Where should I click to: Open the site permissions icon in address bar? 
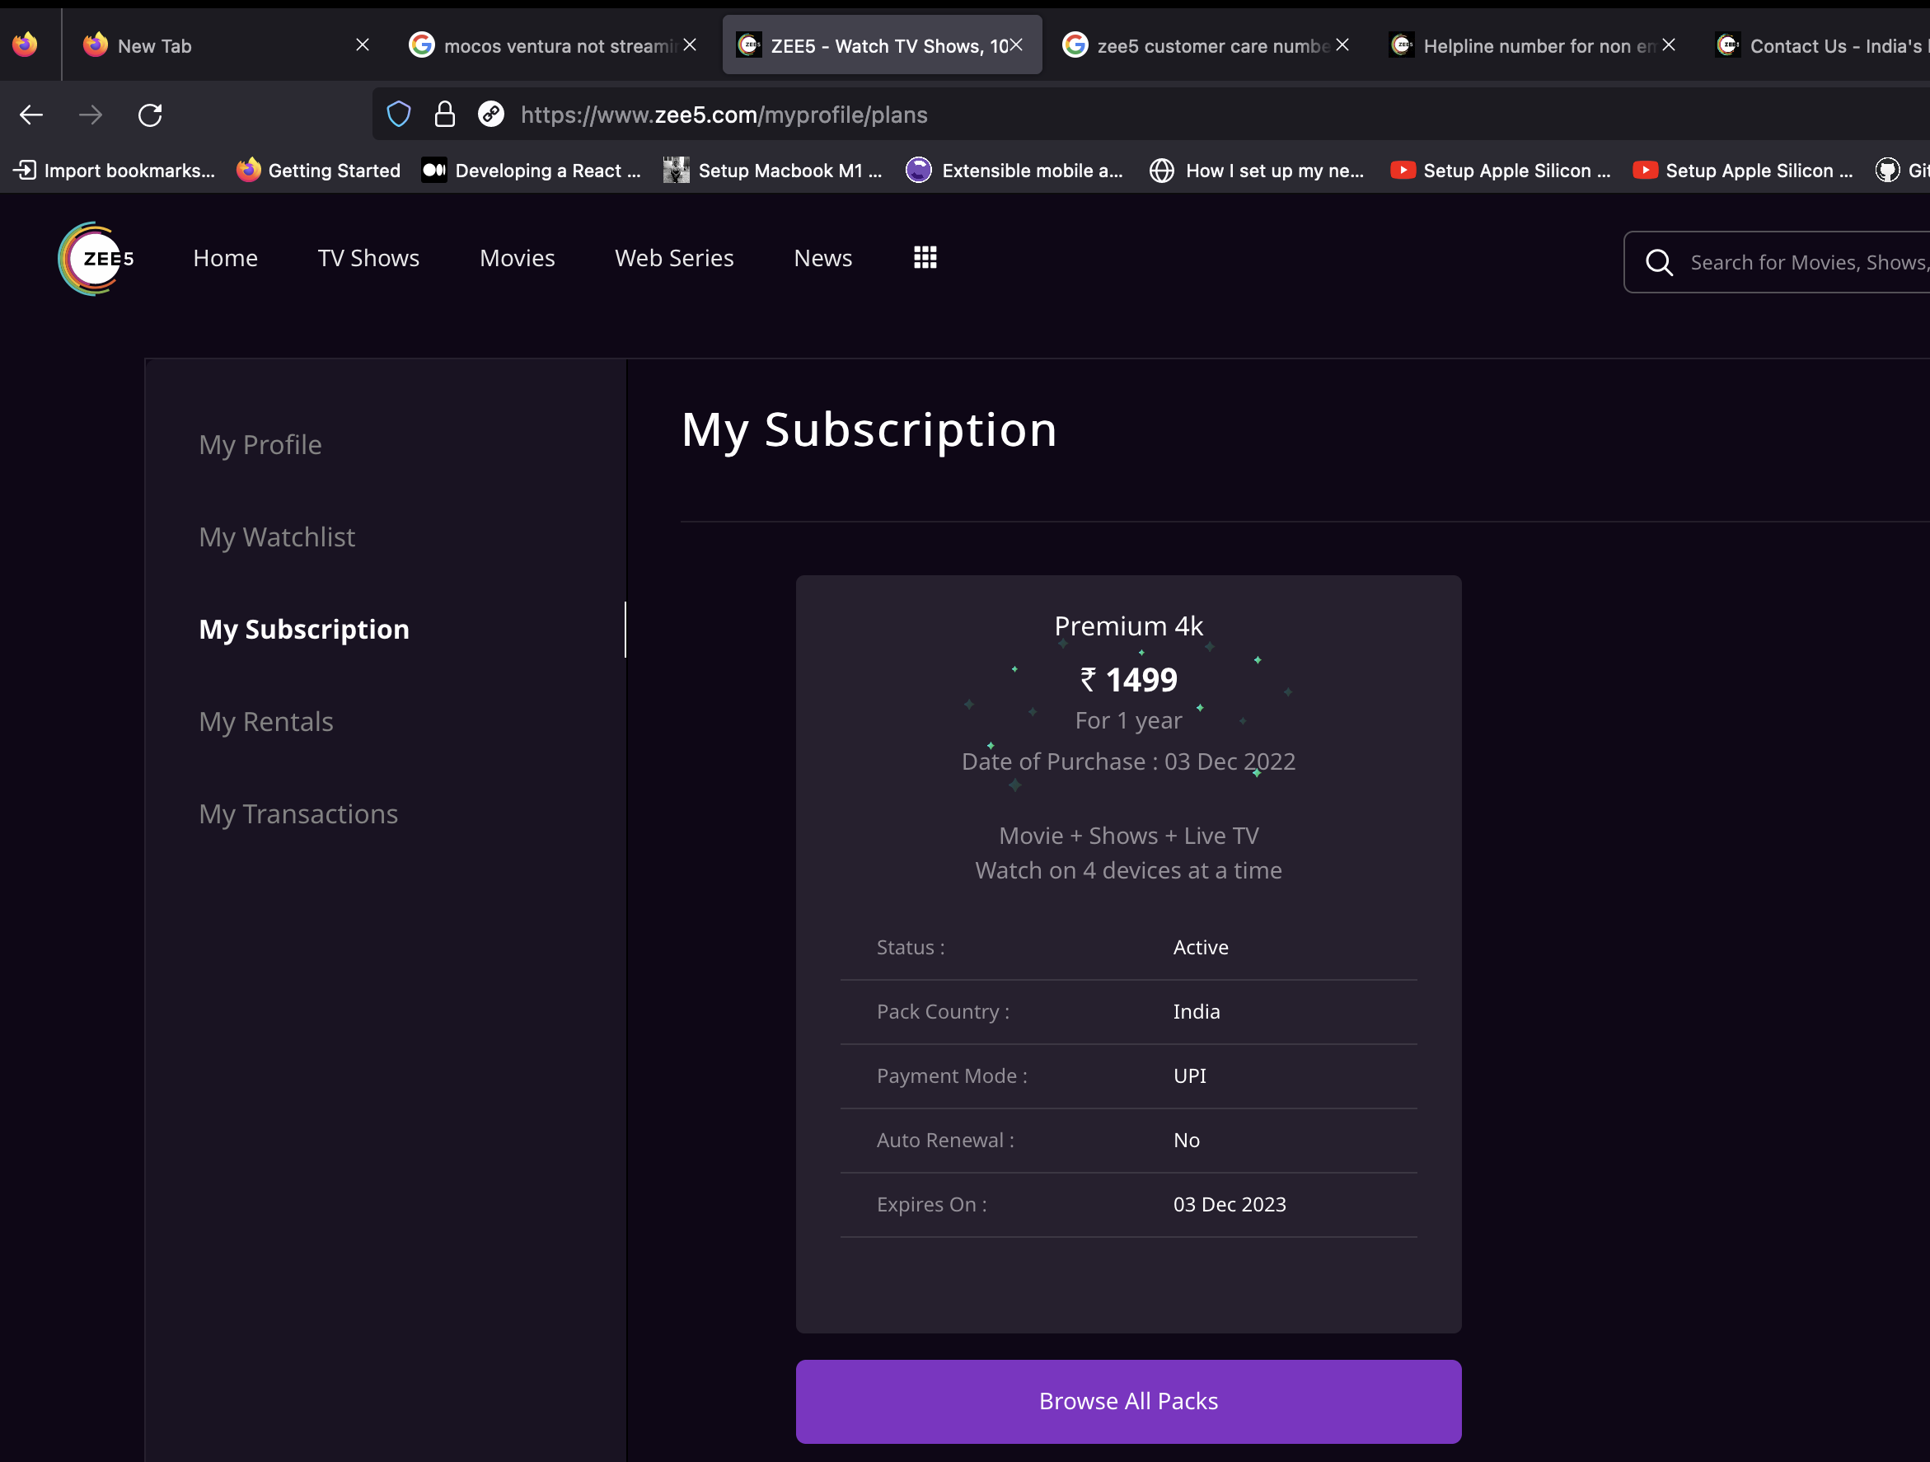(x=491, y=115)
